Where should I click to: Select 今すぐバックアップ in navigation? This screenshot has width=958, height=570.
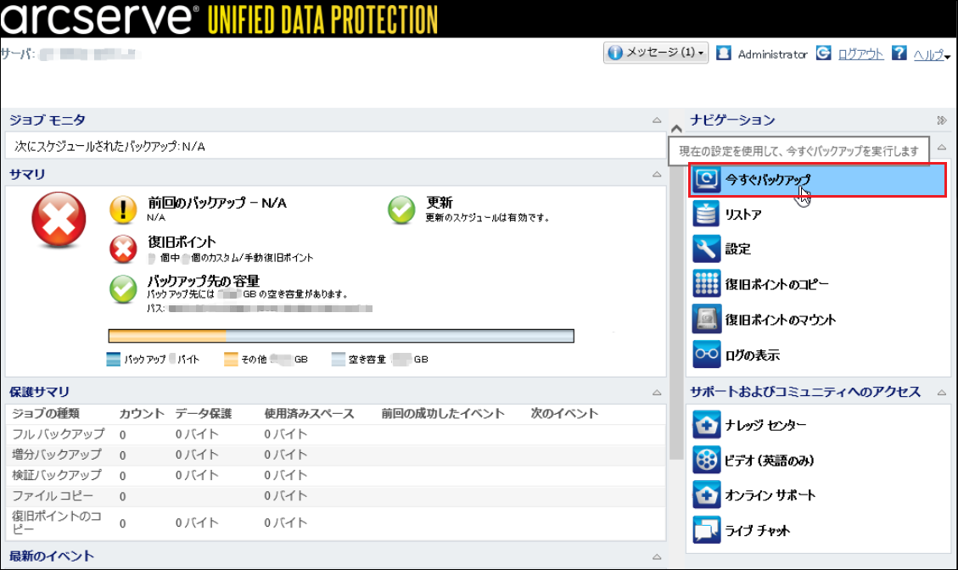pos(817,180)
